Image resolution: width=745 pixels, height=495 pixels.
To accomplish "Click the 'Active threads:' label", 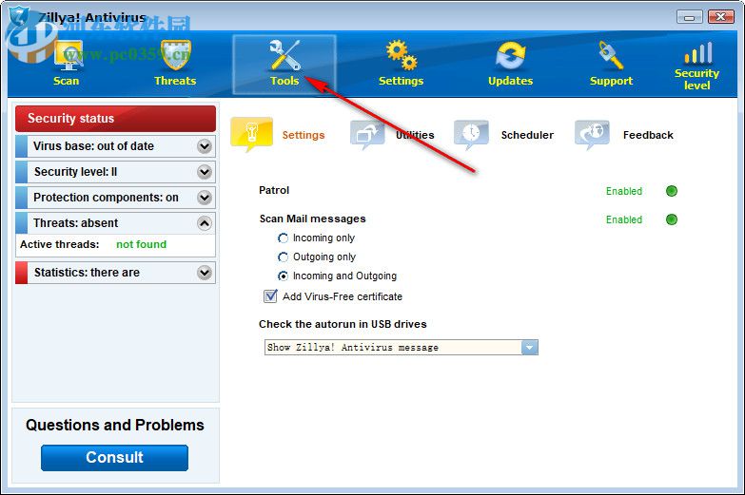I will [59, 244].
